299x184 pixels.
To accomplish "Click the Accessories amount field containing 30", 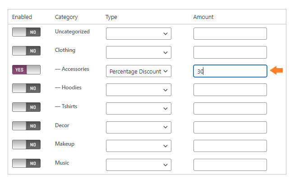I will coord(230,71).
